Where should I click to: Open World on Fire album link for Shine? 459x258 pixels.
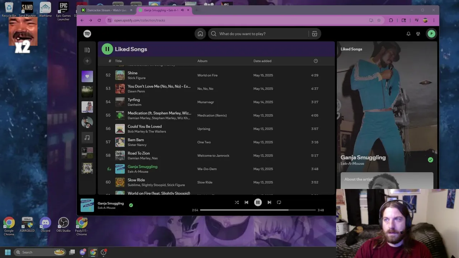click(x=207, y=75)
